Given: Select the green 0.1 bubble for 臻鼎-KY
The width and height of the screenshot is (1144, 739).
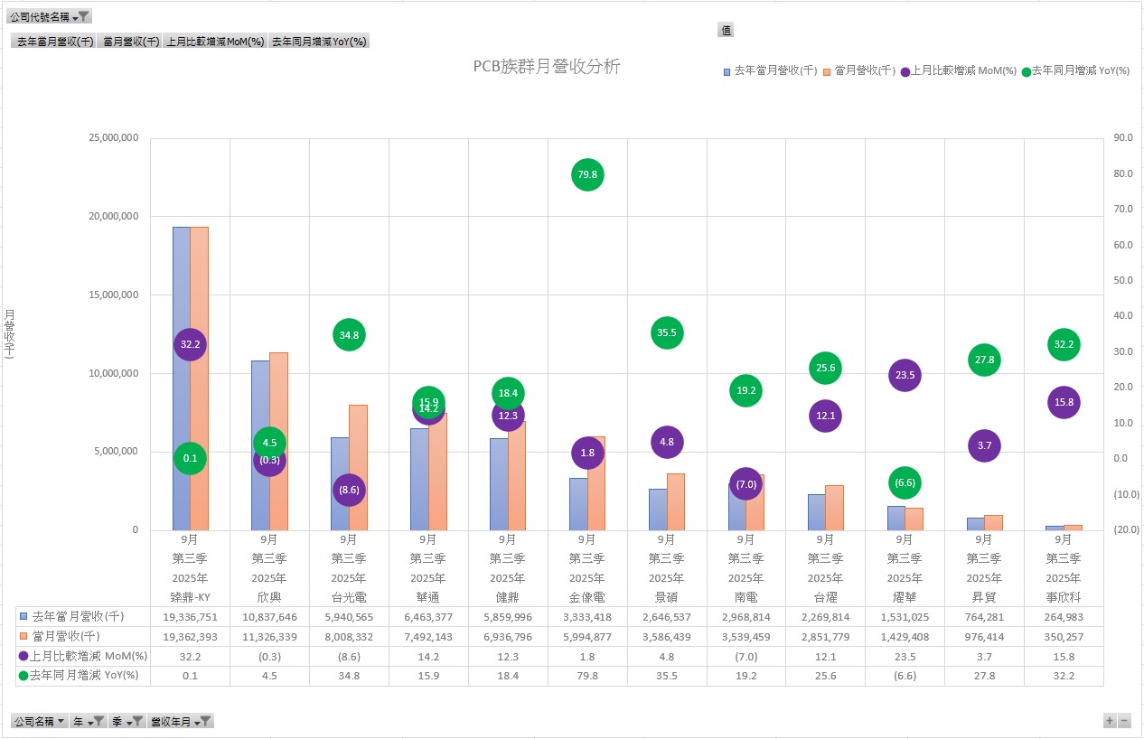Looking at the screenshot, I should click(190, 458).
